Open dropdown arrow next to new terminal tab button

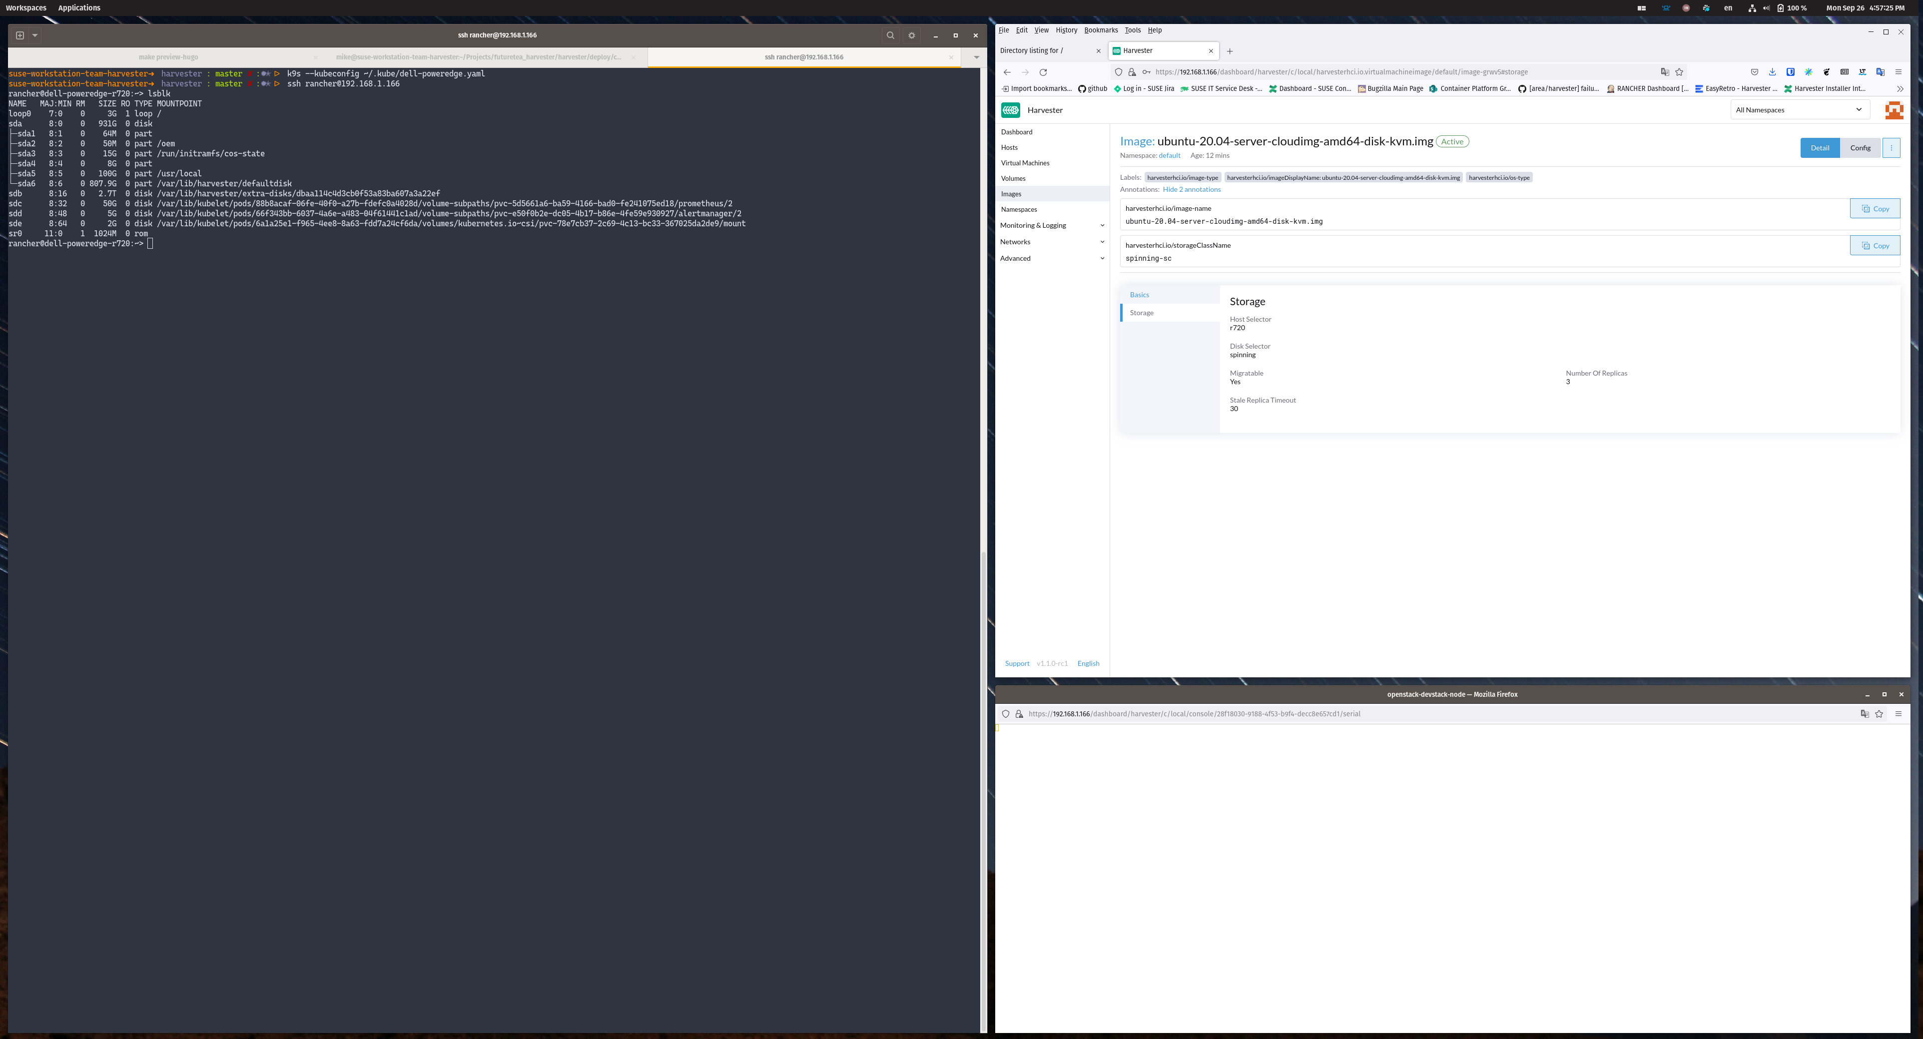pyautogui.click(x=35, y=35)
